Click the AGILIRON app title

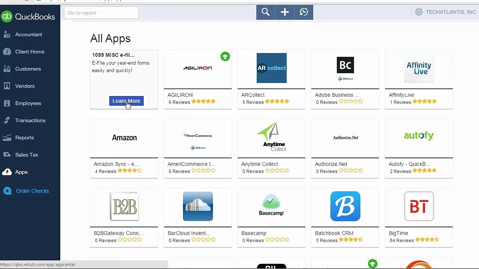180,95
